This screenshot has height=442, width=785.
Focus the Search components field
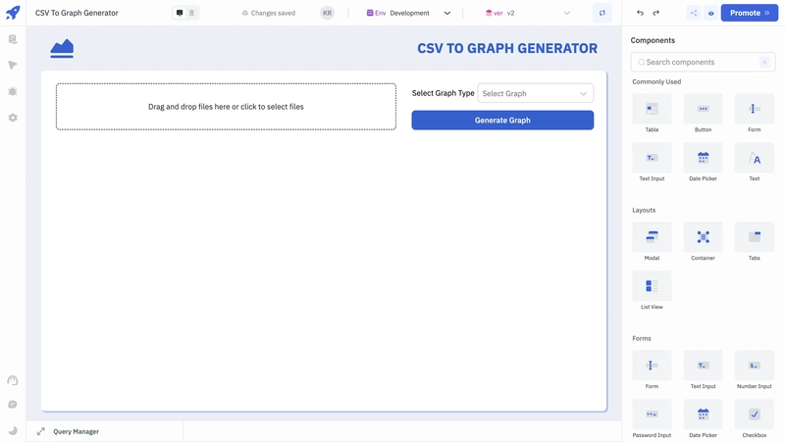pyautogui.click(x=703, y=62)
